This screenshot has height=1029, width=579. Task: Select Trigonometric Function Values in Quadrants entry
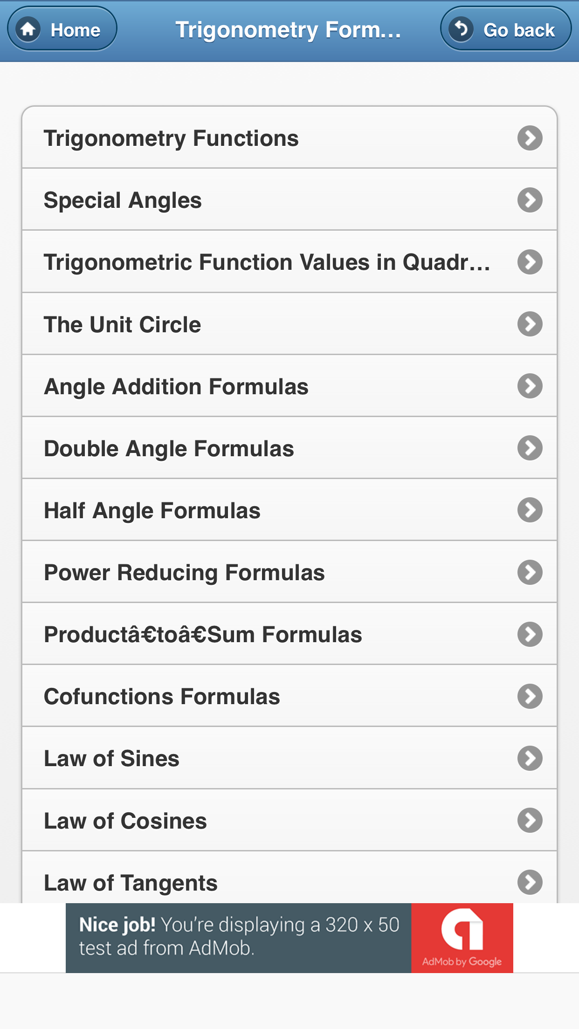tap(267, 262)
